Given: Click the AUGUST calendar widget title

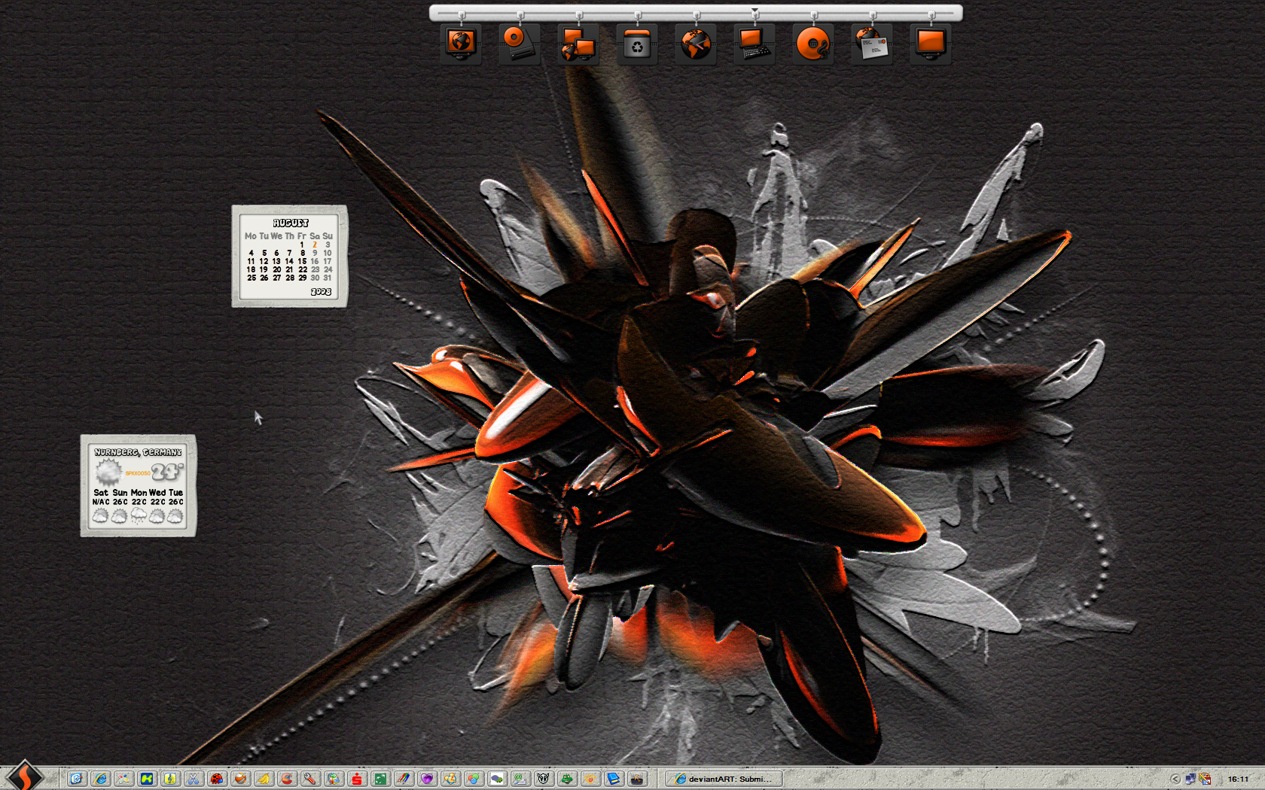Looking at the screenshot, I should click(x=291, y=223).
